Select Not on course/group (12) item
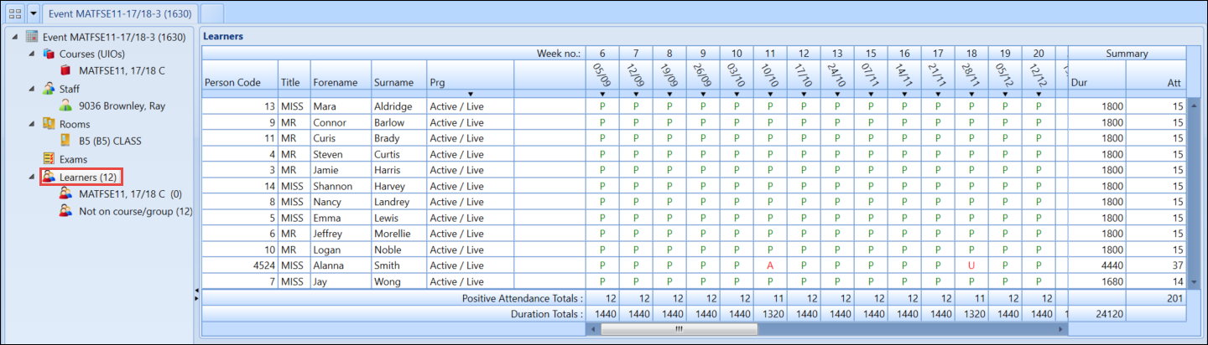This screenshot has width=1208, height=345. [135, 212]
